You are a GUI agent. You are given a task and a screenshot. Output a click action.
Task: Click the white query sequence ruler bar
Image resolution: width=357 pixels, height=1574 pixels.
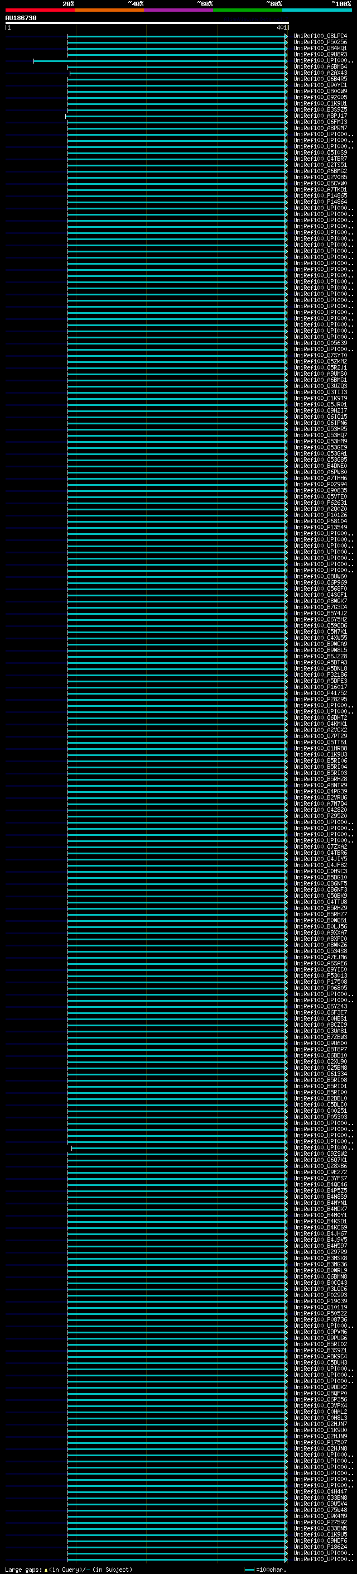147,22
